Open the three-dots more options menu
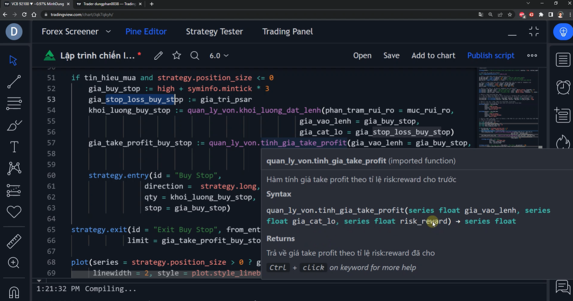The height and width of the screenshot is (301, 573). click(x=532, y=55)
